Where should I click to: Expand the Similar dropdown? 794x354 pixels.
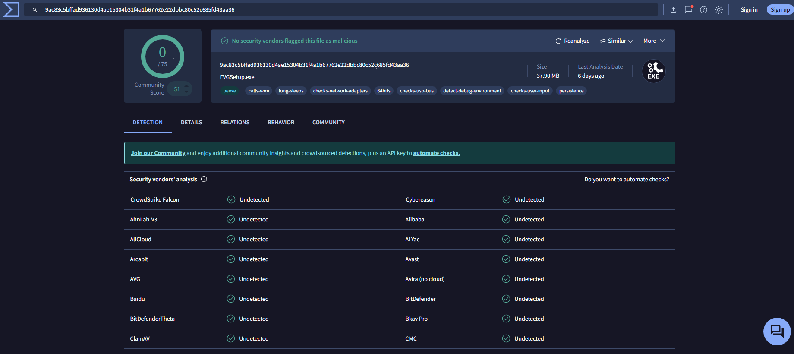pos(616,41)
